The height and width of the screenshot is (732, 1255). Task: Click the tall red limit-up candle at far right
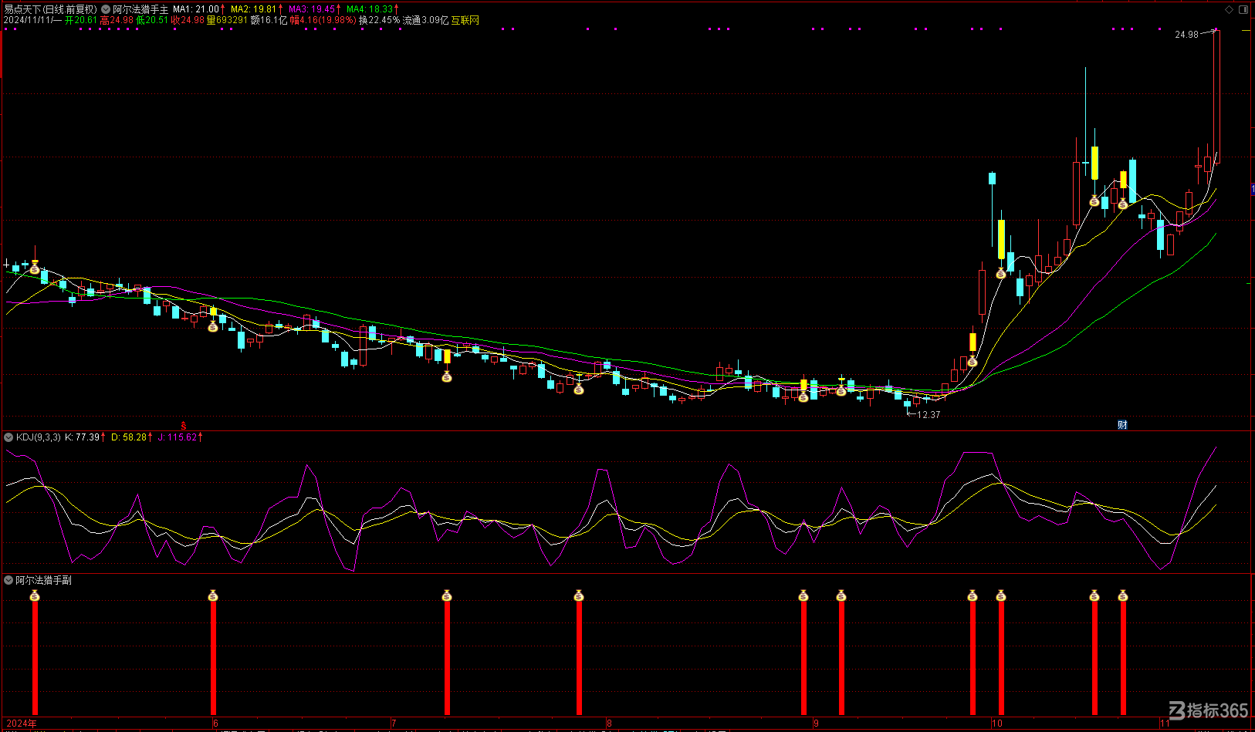coord(1216,96)
